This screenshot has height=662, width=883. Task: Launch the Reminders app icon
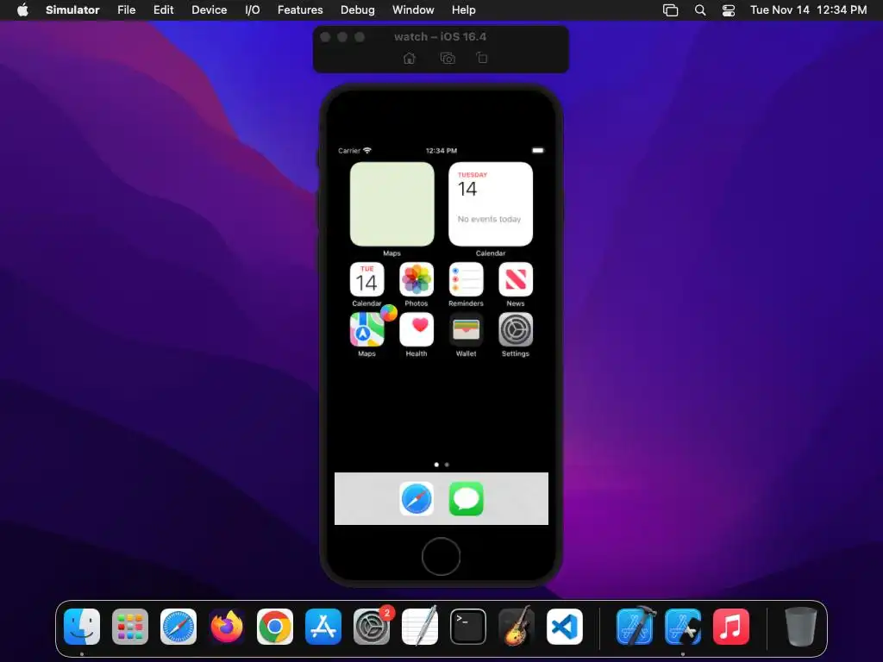(x=466, y=279)
